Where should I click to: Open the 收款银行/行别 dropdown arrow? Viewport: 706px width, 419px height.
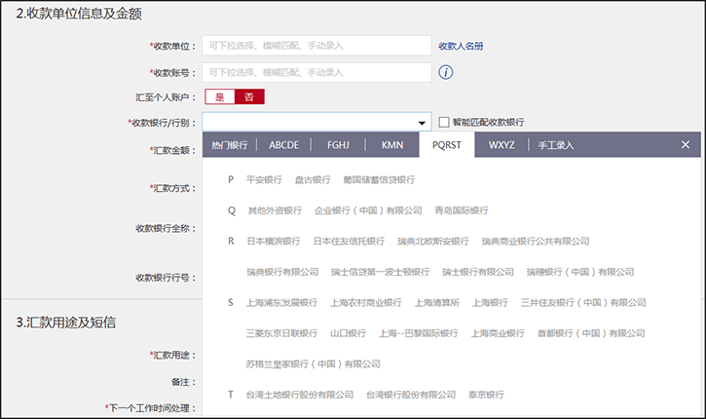pos(422,123)
